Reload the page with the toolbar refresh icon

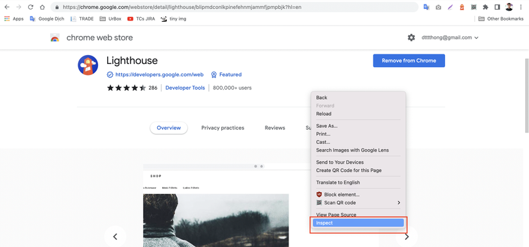coord(30,7)
